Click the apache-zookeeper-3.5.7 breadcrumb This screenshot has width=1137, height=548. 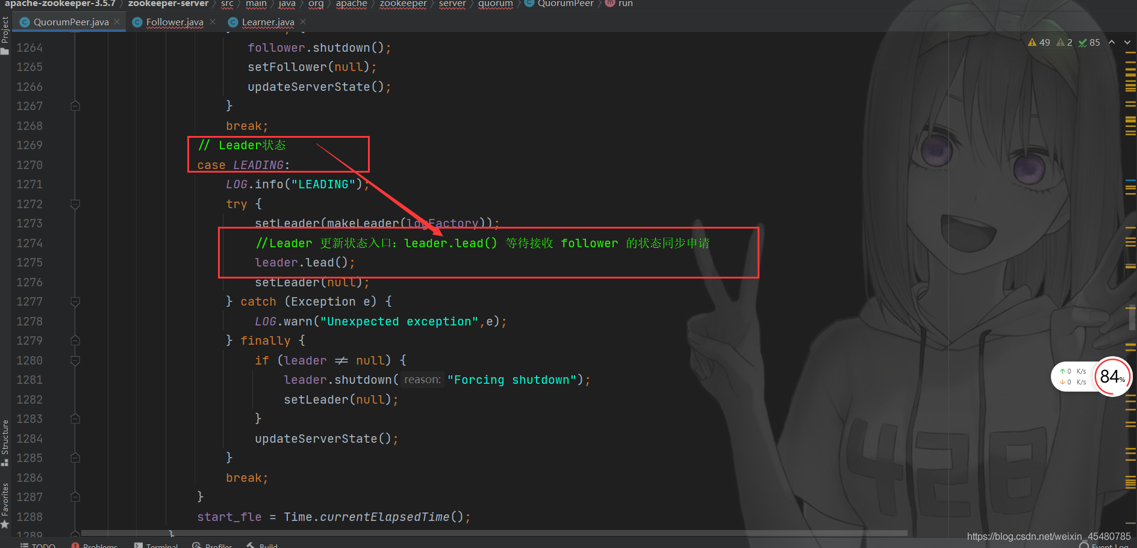coord(60,4)
